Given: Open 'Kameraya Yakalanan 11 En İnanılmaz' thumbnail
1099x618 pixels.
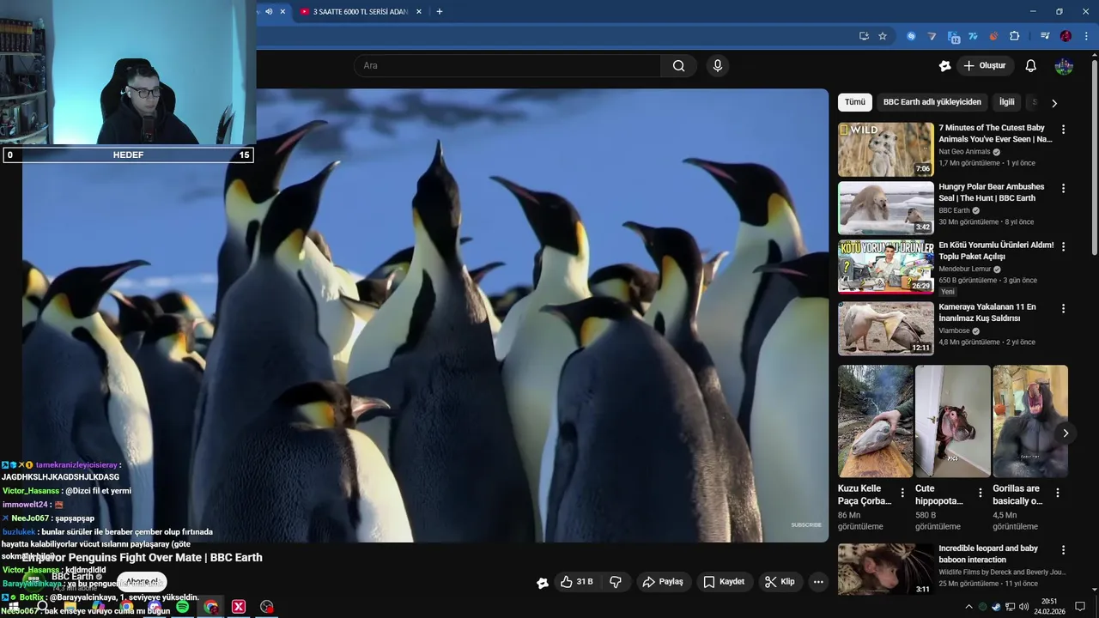Looking at the screenshot, I should (x=885, y=328).
